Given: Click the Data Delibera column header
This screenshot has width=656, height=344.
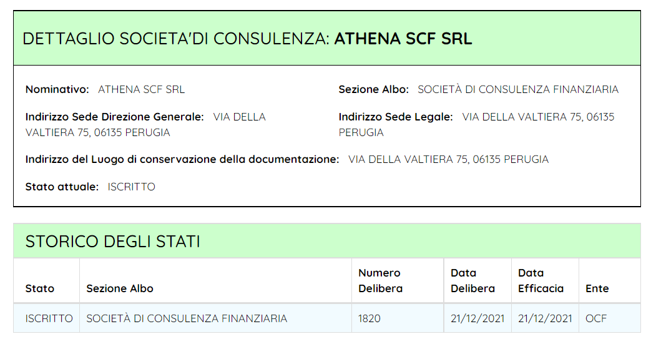Looking at the screenshot, I should click(472, 281).
